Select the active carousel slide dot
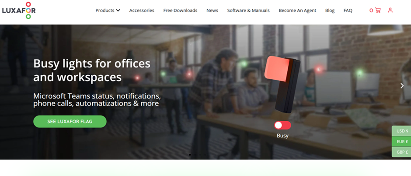Image resolution: width=411 pixels, height=176 pixels. coord(189,155)
